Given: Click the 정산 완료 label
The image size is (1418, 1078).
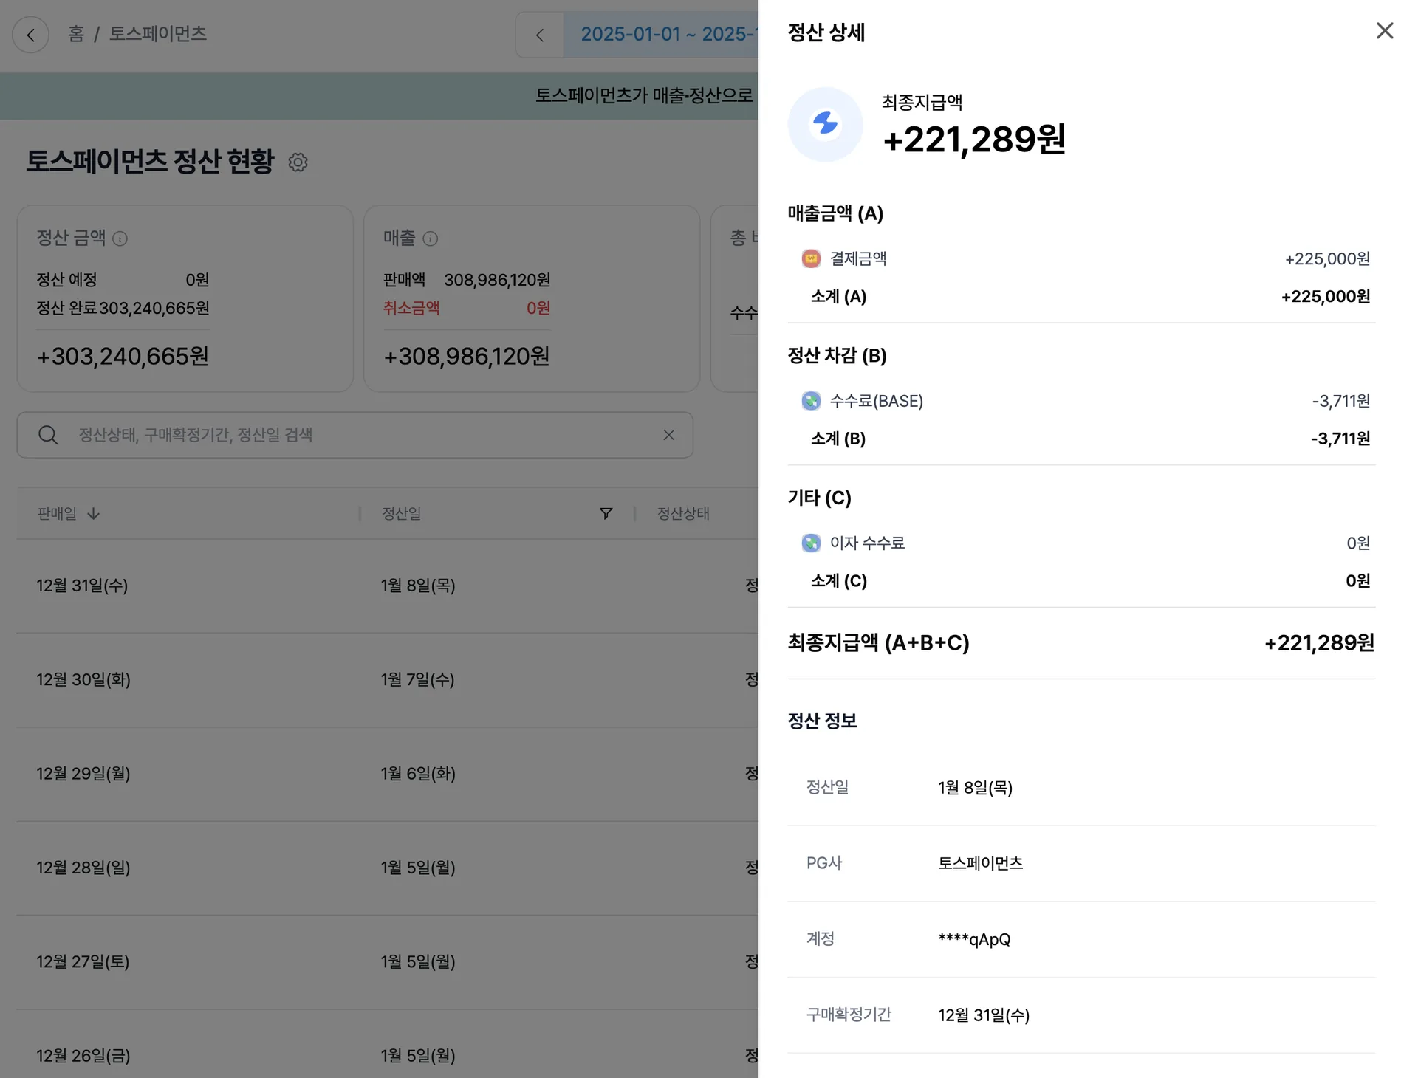Looking at the screenshot, I should [x=67, y=308].
